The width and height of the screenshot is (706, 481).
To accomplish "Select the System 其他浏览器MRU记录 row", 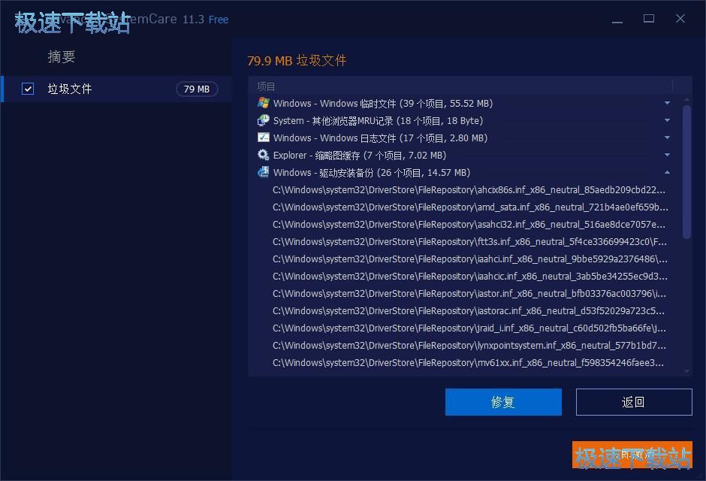I will click(x=463, y=120).
